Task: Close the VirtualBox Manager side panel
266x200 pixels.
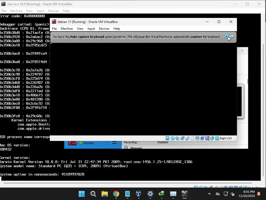Action: [x=242, y=51]
